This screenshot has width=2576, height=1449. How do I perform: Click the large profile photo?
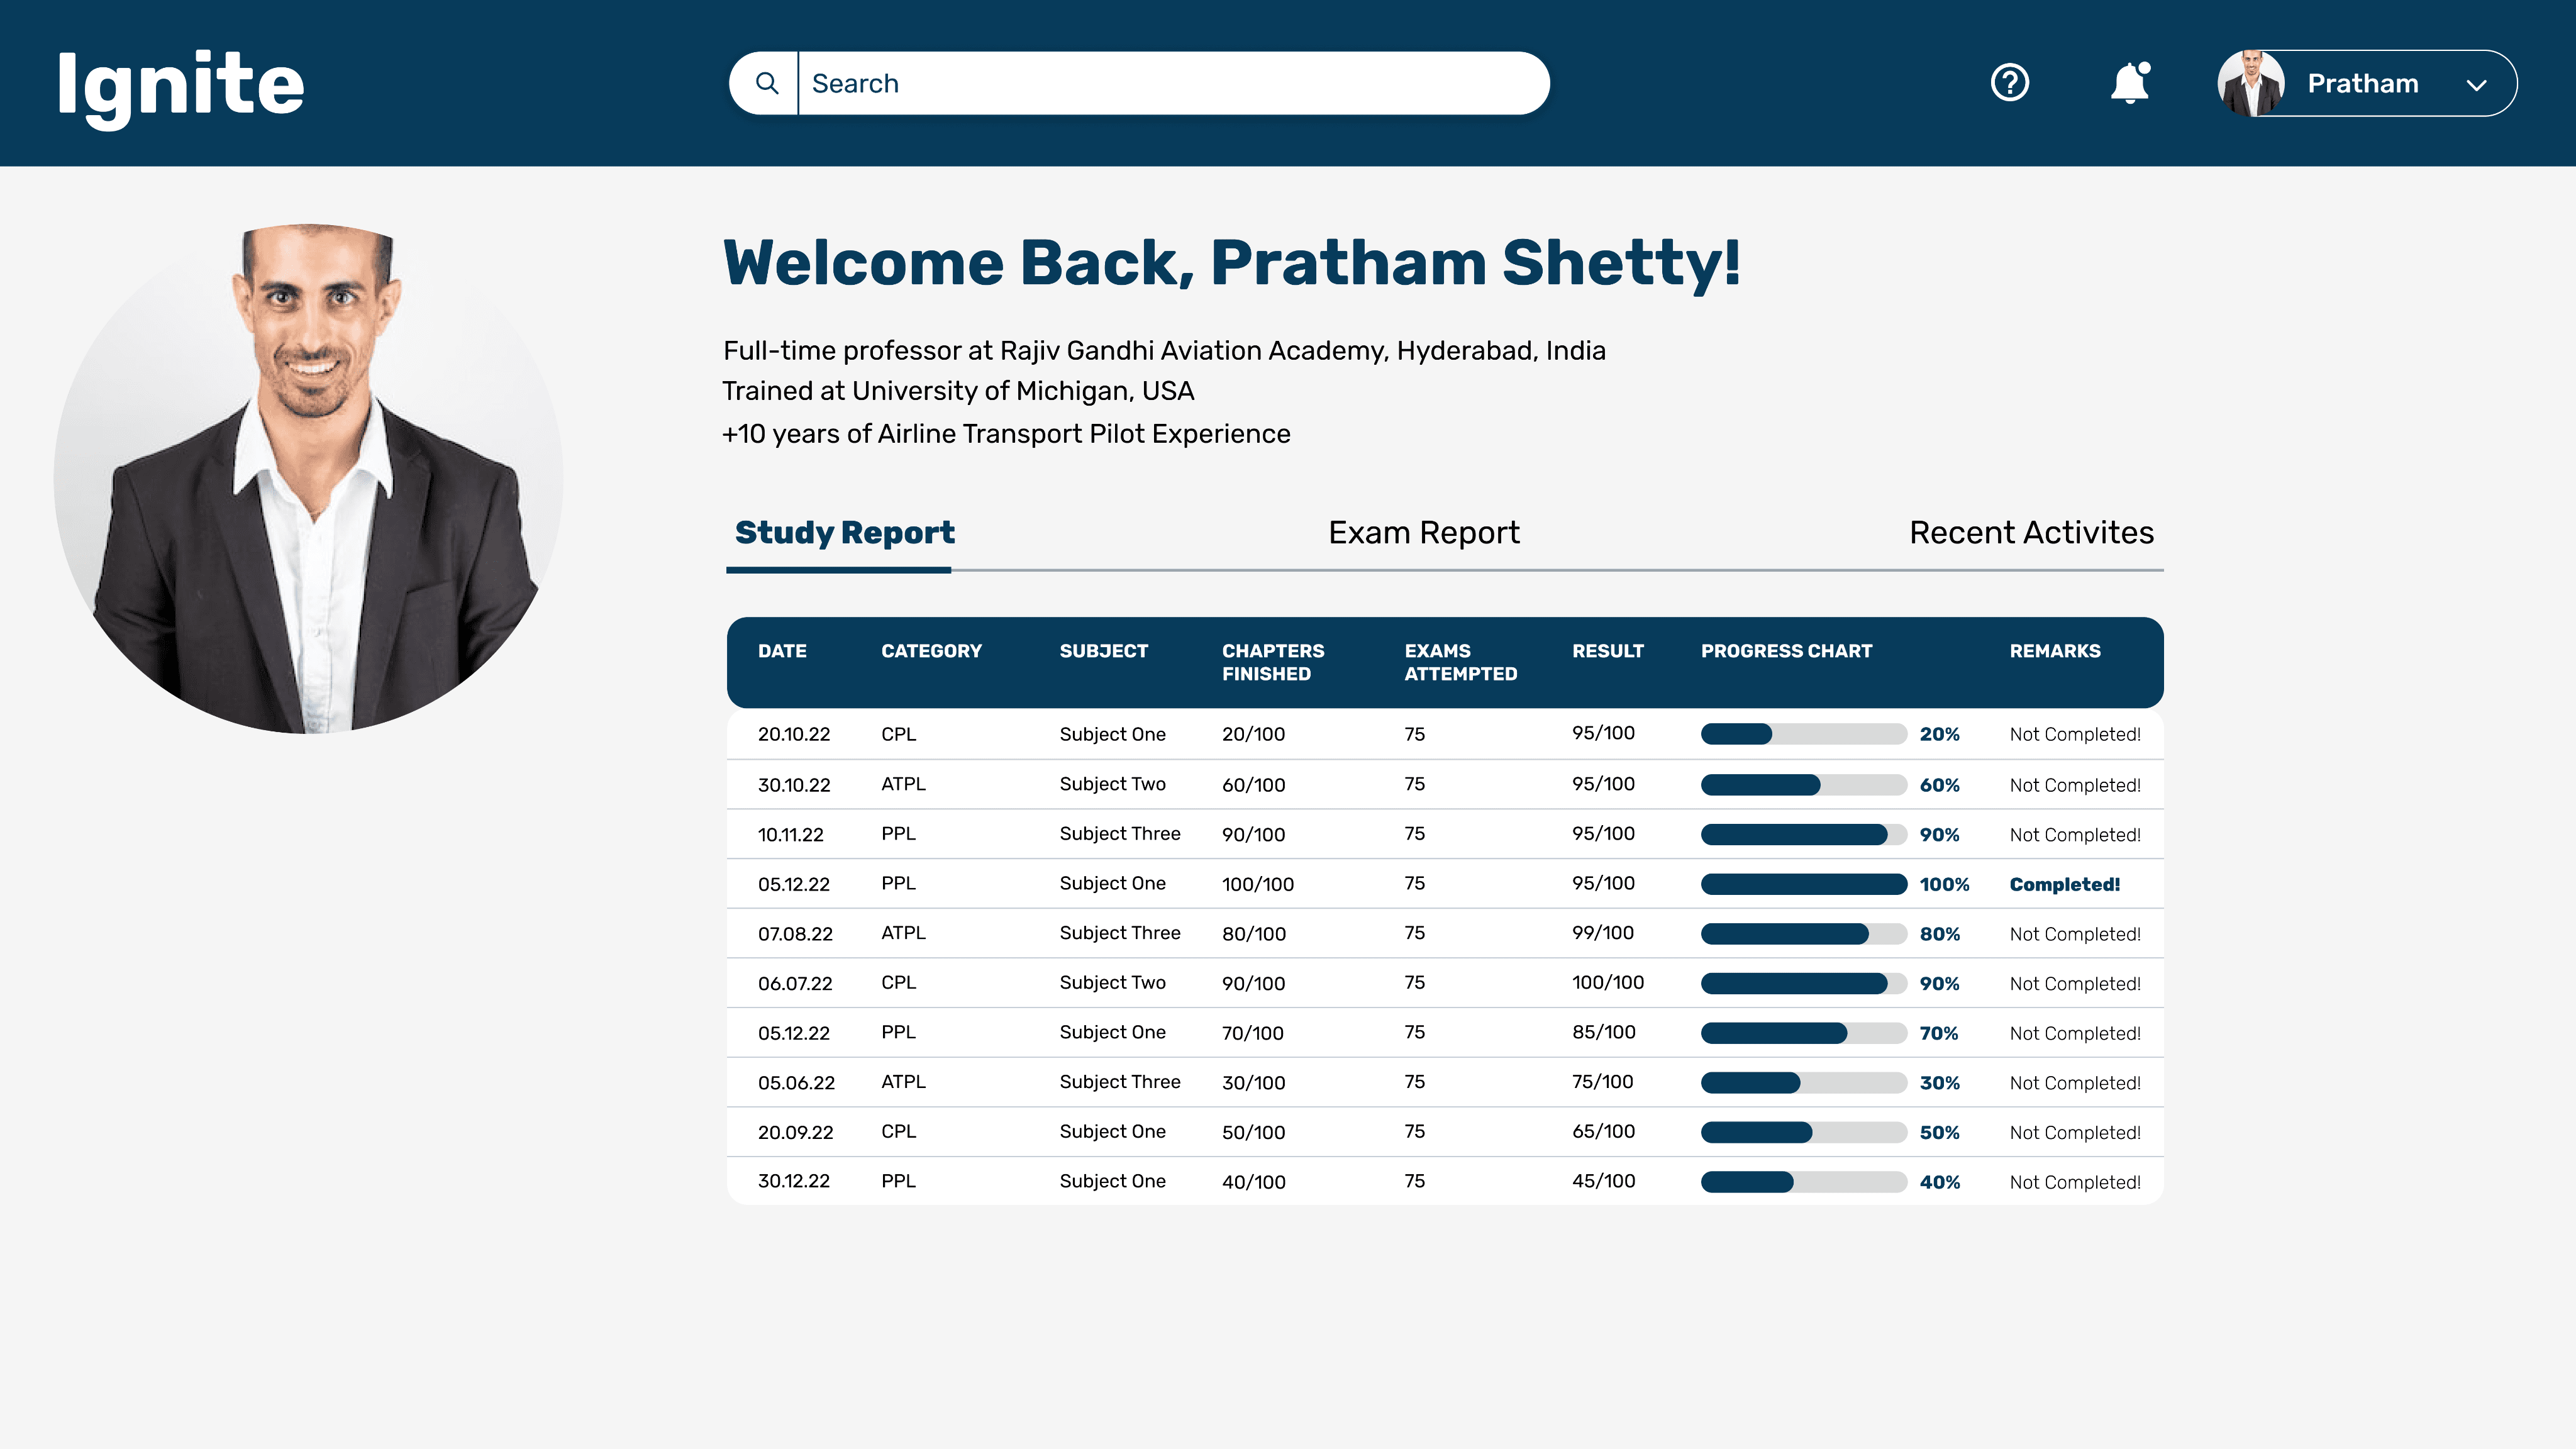(308, 478)
